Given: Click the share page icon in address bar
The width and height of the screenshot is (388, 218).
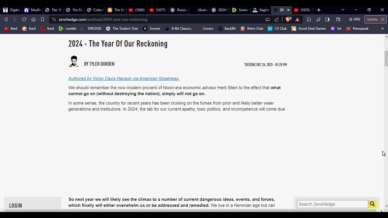Looking at the screenshot, I should click(276, 19).
